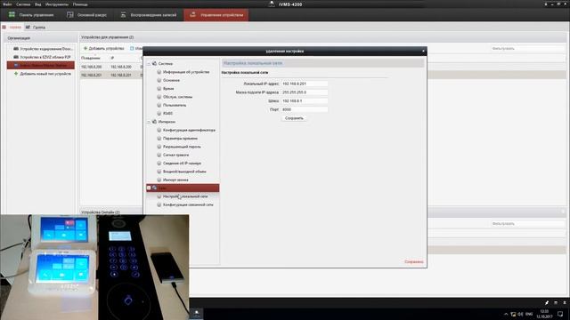Open the Основное settings item
Image resolution: width=570 pixels, height=320 pixels.
click(171, 80)
